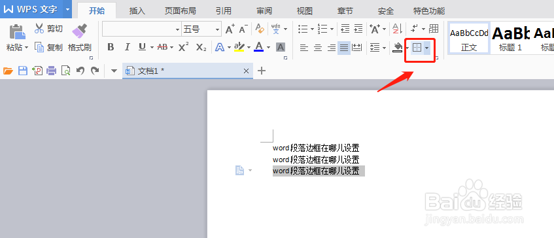Copy selection using 复制
The width and height of the screenshot is (554, 238).
(49, 47)
